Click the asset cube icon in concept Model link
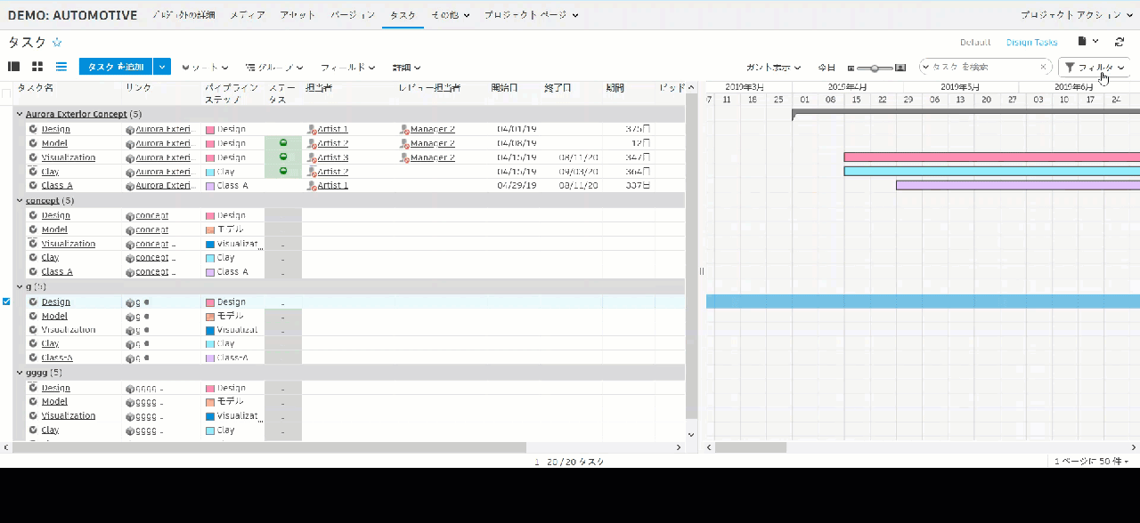The width and height of the screenshot is (1140, 523). (x=130, y=230)
